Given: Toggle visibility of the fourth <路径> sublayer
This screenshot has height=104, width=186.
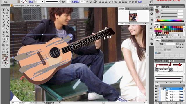Looking at the screenshot, I should (156, 100).
